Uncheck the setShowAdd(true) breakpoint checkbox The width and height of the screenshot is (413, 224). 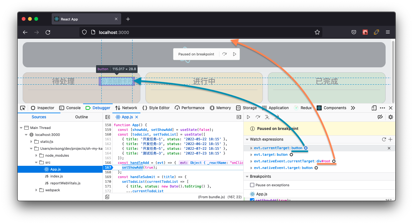[252, 200]
